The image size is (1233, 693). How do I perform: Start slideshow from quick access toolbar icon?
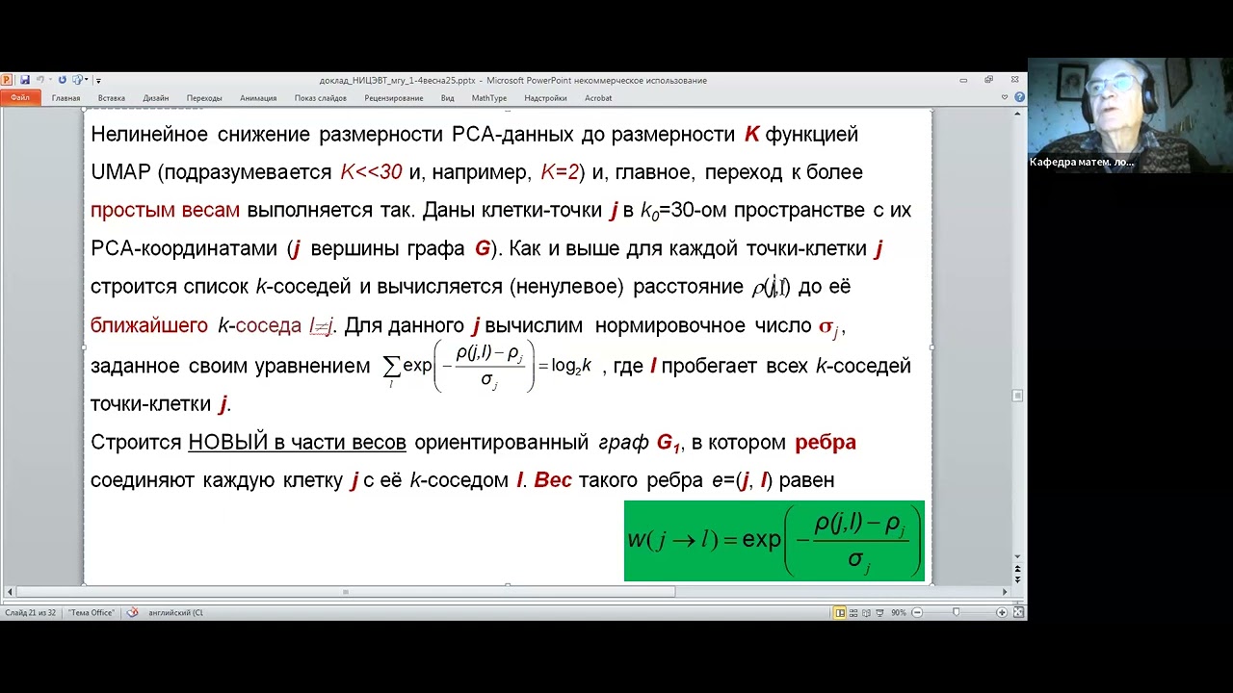(x=77, y=80)
